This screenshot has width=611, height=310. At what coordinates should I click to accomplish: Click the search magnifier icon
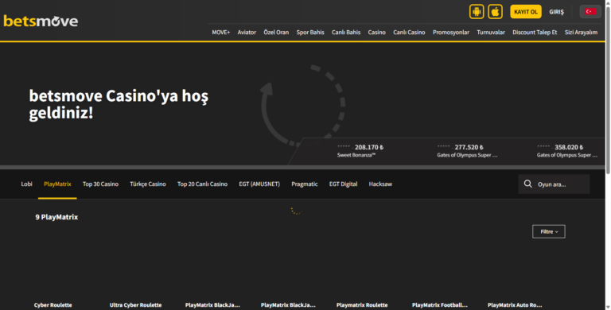point(527,184)
